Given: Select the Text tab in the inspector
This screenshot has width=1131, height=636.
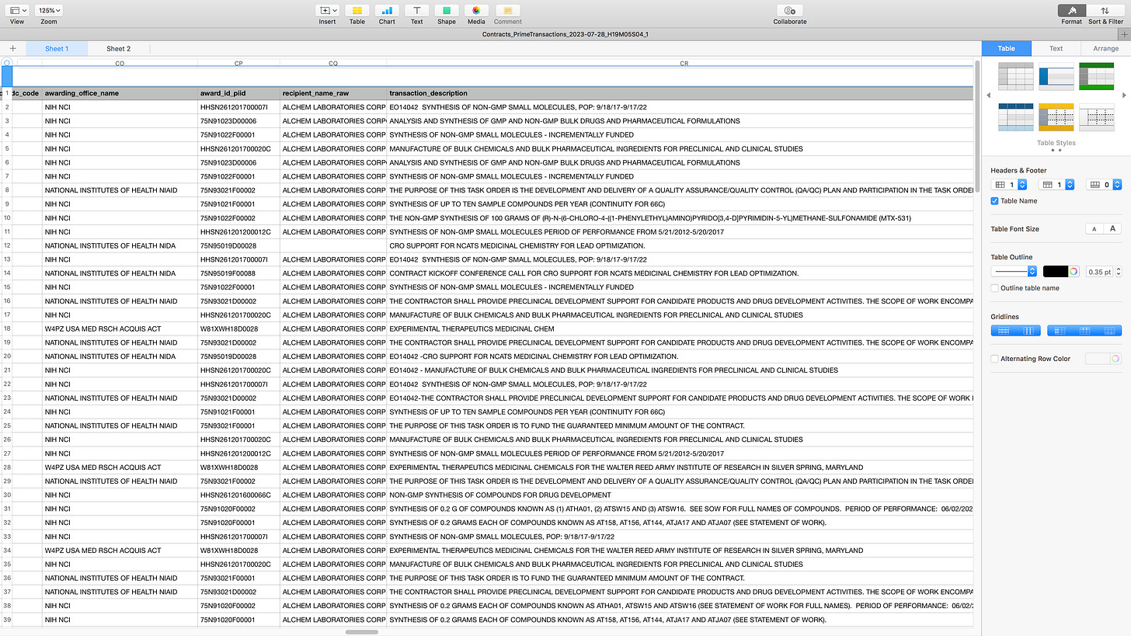Looking at the screenshot, I should coord(1056,48).
